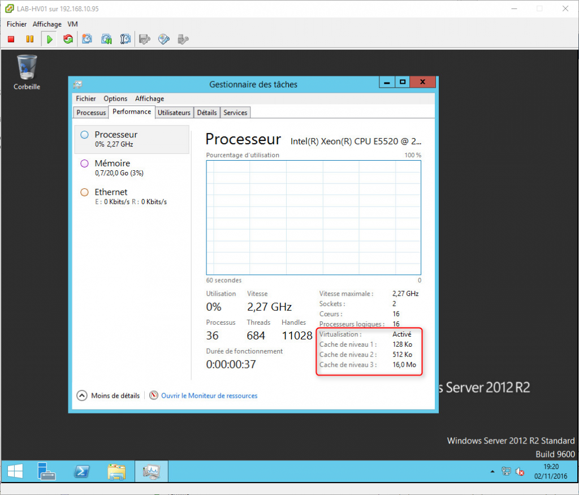
Task: Click the Threads count 684
Action: 256,335
